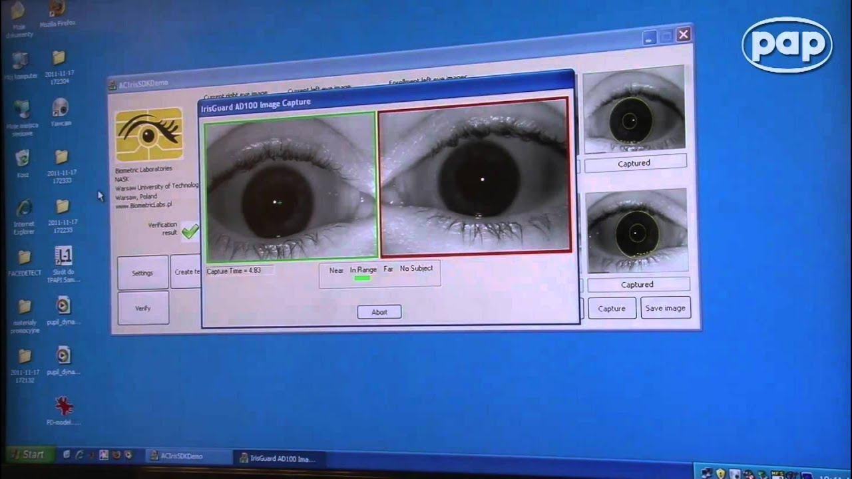Screen dimensions: 852x479
Task: Open the Mozilla Firefox desktop shortcut
Action: [x=58, y=13]
